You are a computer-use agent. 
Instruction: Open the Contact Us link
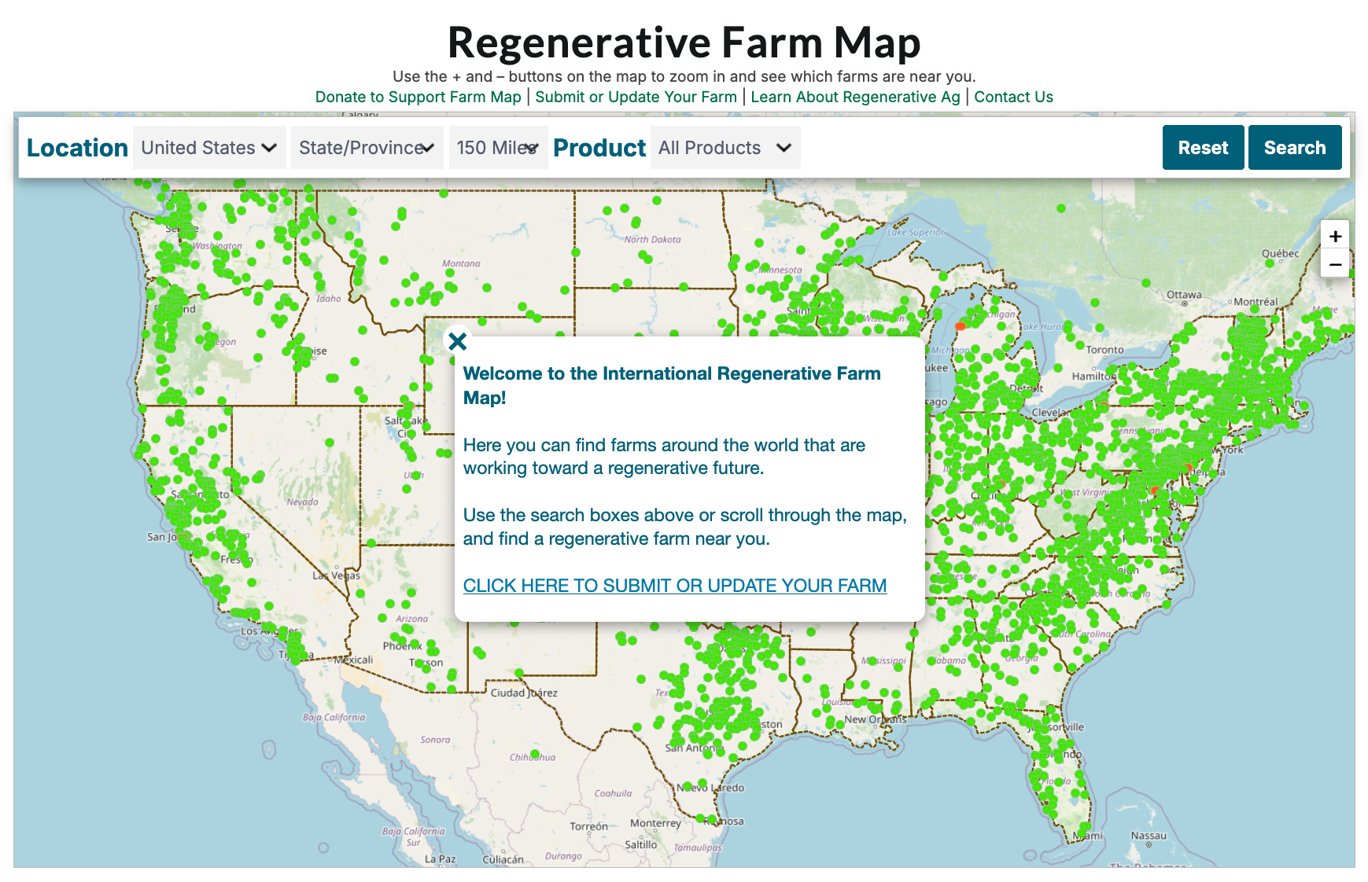[x=1013, y=97]
